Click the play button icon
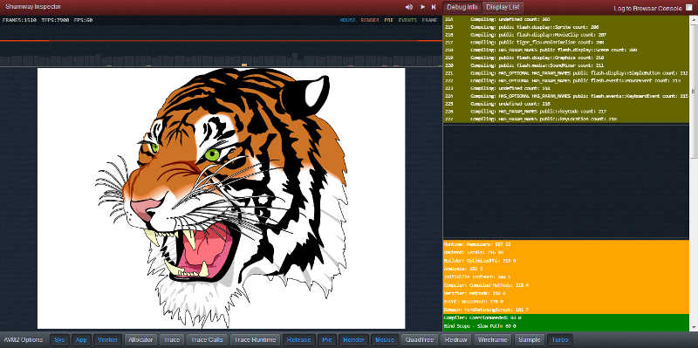The image size is (698, 348). pyautogui.click(x=422, y=7)
